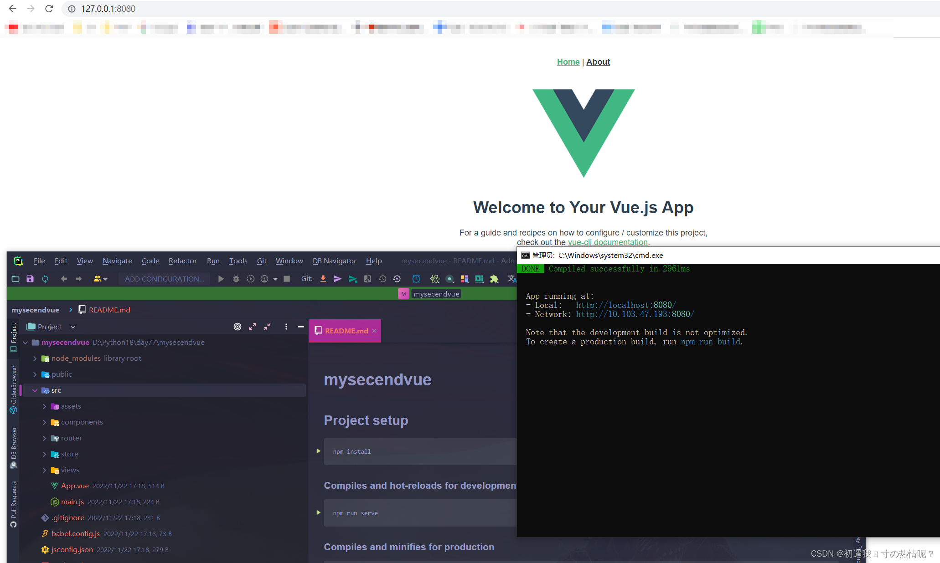The height and width of the screenshot is (563, 940).
Task: Click the puzzle piece plugins icon
Action: [x=494, y=279]
